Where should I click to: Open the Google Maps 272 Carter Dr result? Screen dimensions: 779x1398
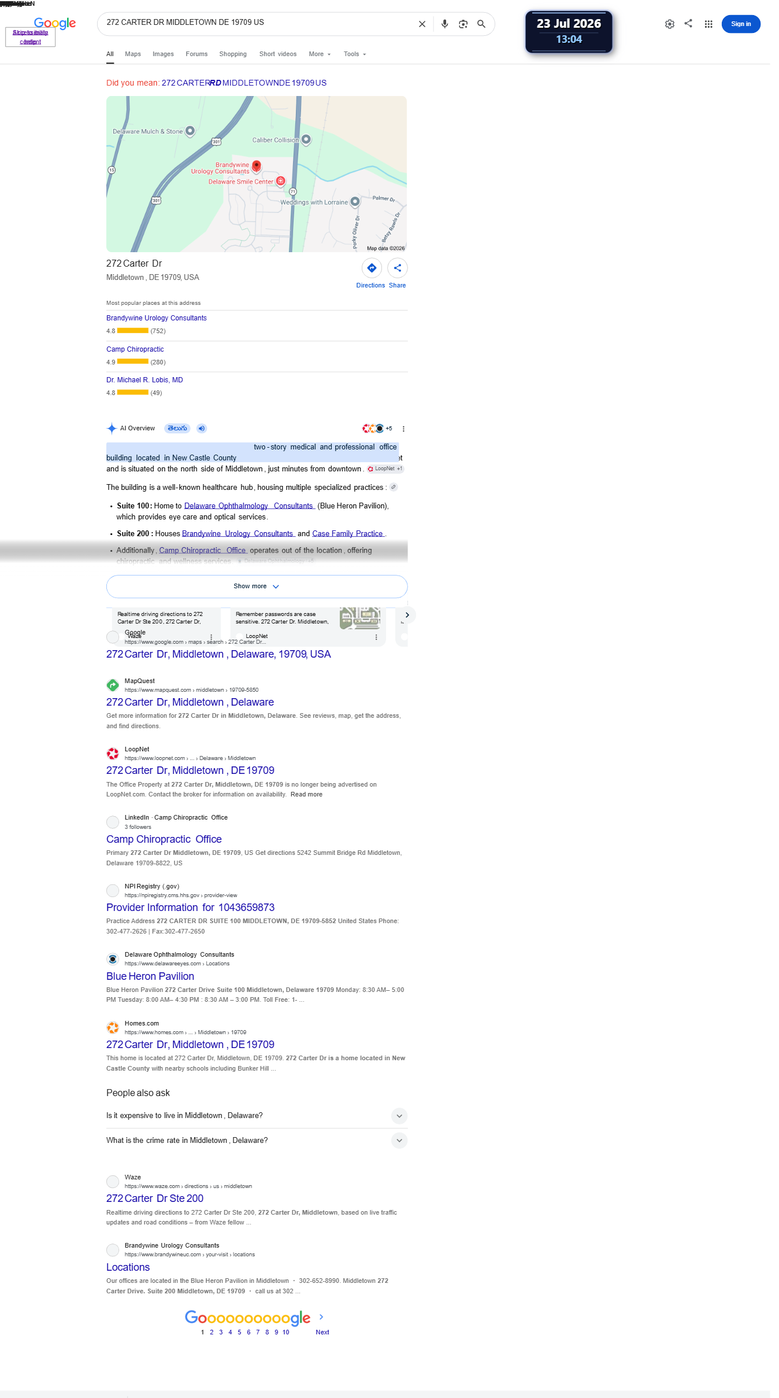tap(218, 654)
